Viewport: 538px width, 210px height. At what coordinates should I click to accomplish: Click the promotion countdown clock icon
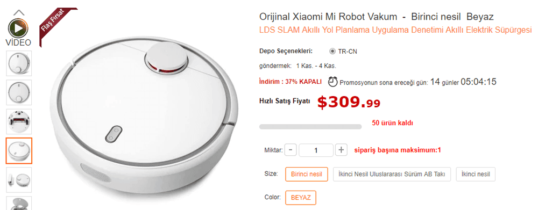coord(333,82)
